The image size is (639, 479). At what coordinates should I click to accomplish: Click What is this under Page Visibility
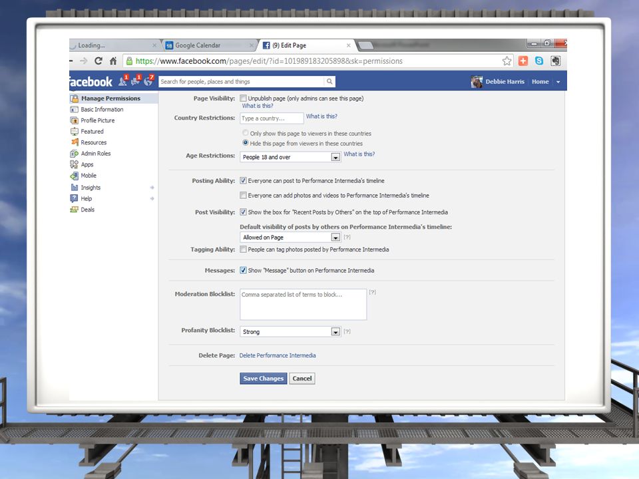click(258, 106)
